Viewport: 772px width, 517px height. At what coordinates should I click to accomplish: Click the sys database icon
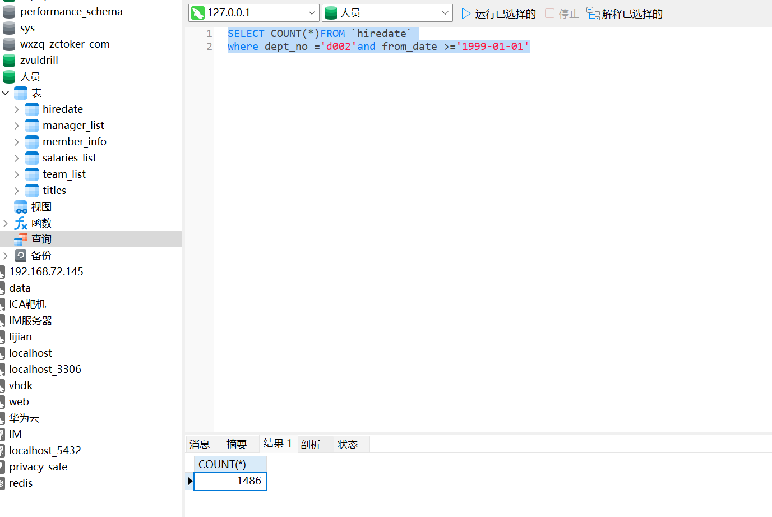tap(10, 27)
